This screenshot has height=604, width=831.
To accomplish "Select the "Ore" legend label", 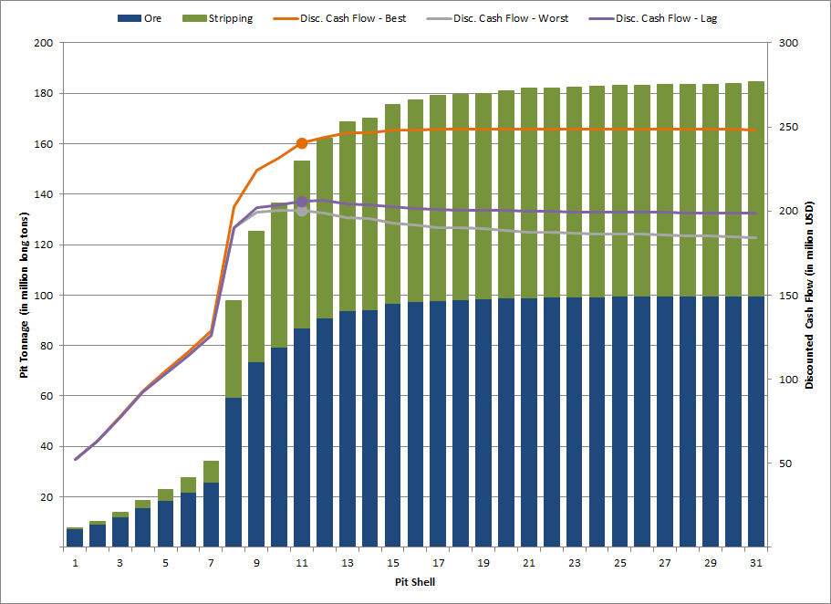I will click(152, 18).
